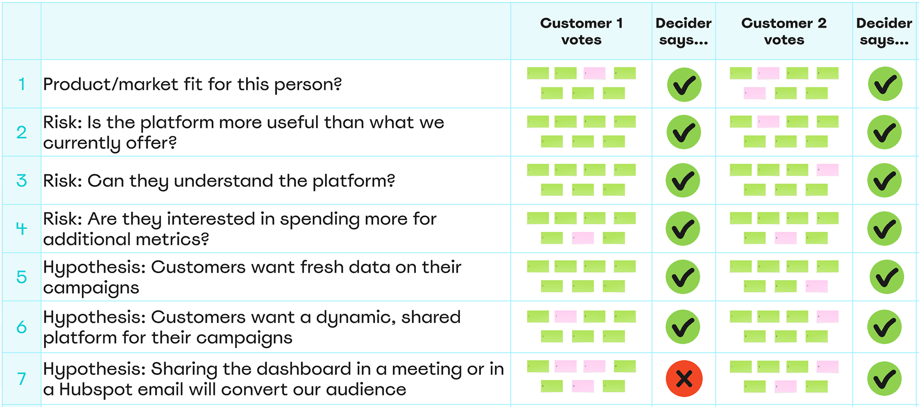The width and height of the screenshot is (919, 407).
Task: Select Customer 2 decider checkmark for row 3
Action: tap(884, 181)
